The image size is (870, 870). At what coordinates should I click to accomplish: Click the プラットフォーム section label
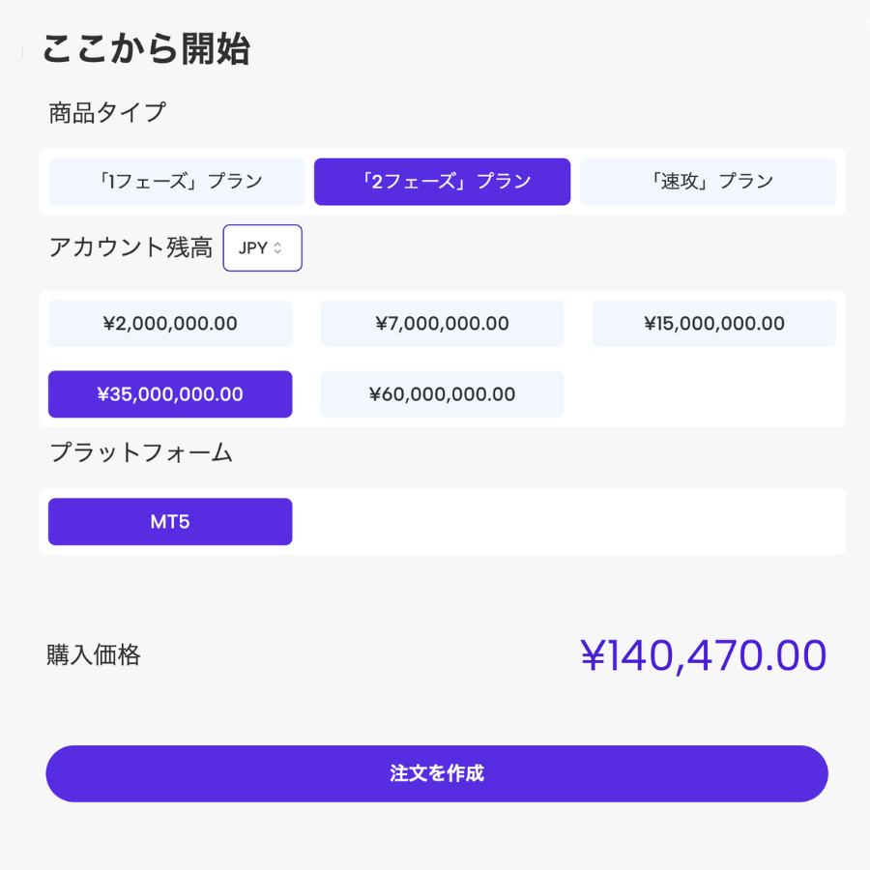point(140,452)
